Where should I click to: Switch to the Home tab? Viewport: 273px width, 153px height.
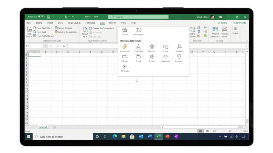pos(39,23)
